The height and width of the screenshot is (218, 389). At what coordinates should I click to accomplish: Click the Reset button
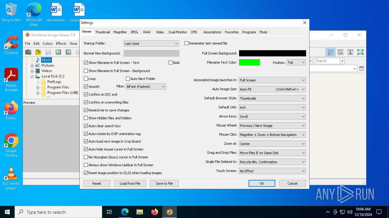click(97, 183)
